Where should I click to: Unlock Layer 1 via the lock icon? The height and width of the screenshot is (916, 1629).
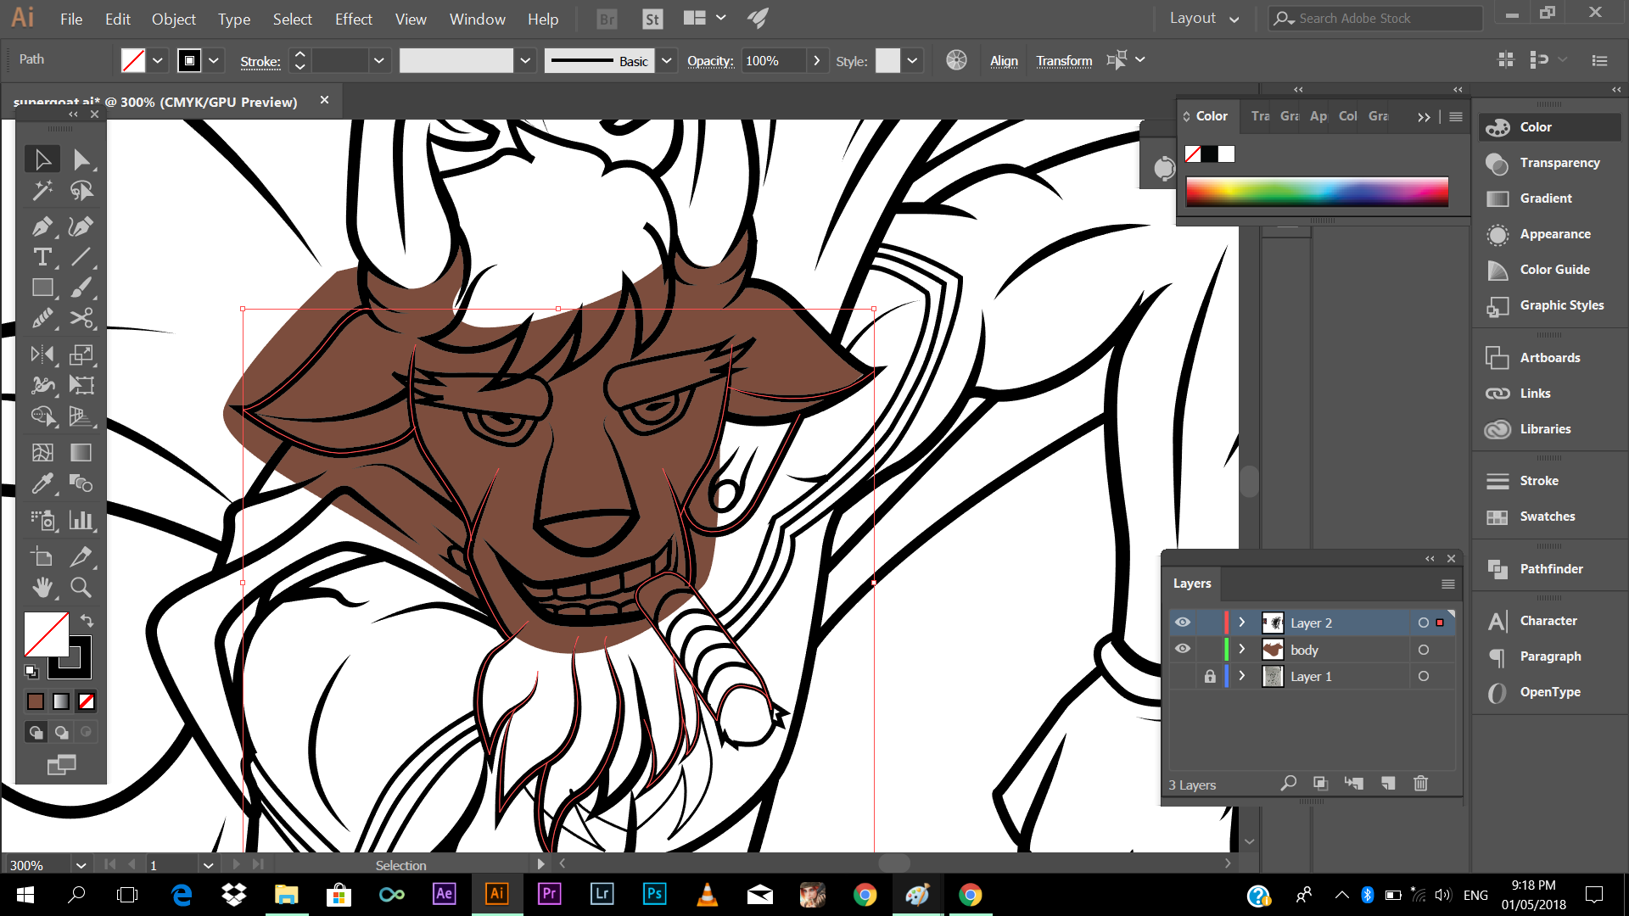pyautogui.click(x=1210, y=677)
